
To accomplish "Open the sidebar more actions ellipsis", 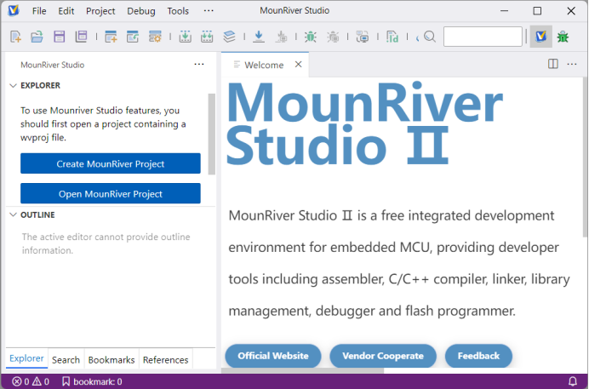I will (x=199, y=64).
